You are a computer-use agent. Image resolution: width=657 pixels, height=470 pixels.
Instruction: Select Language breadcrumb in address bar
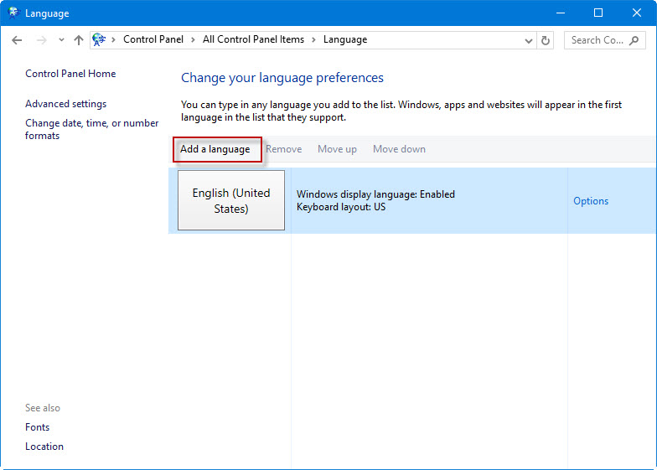[x=345, y=40]
